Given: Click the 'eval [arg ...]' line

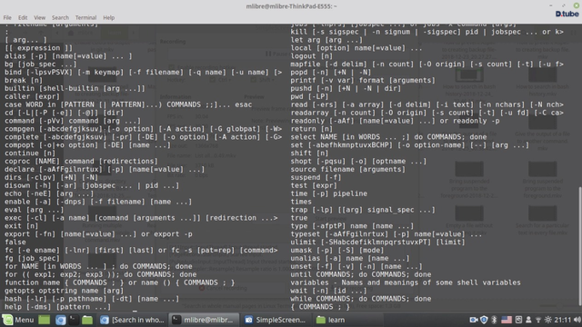Looking at the screenshot, I should tap(35, 210).
